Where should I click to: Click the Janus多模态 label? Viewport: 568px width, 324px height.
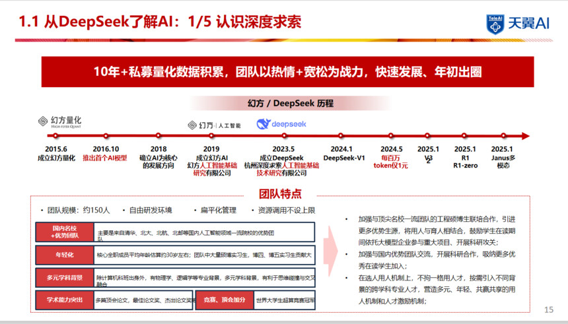503,162
